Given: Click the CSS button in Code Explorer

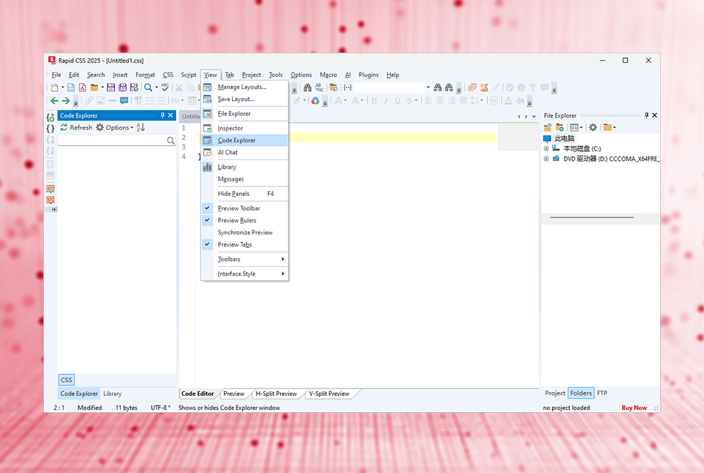Looking at the screenshot, I should click(x=66, y=380).
